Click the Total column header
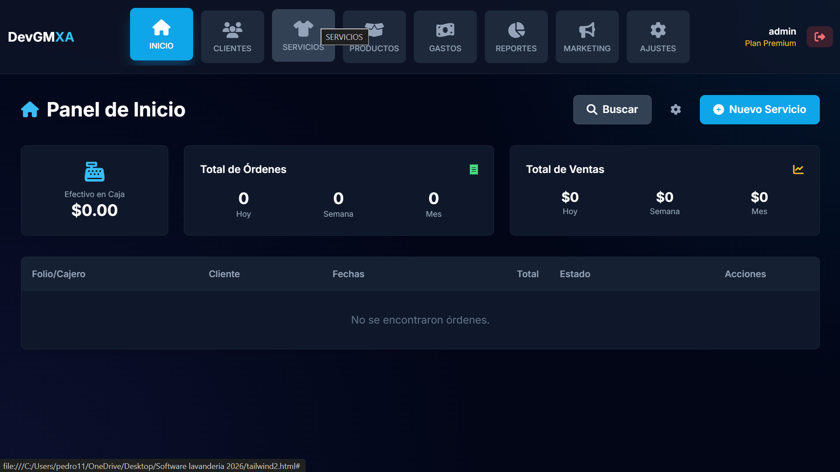This screenshot has width=840, height=472. 528,274
